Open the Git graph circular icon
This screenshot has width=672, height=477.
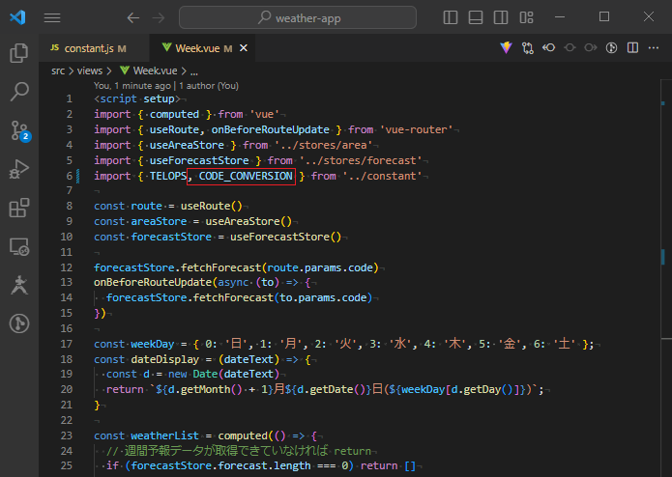pos(19,323)
